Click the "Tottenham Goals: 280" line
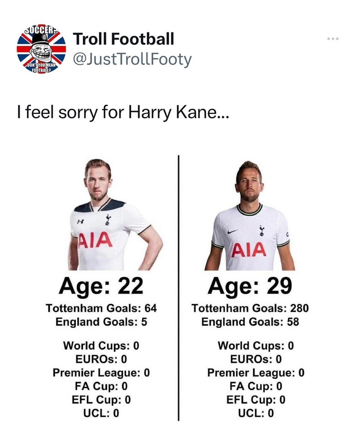The width and height of the screenshot is (357, 447). pos(250,308)
